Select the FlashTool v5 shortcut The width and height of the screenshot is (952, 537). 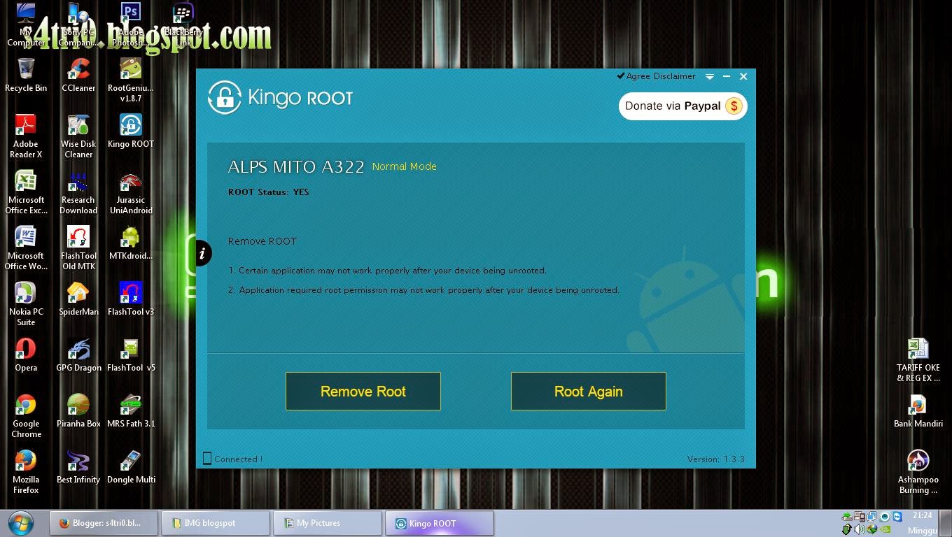click(130, 355)
